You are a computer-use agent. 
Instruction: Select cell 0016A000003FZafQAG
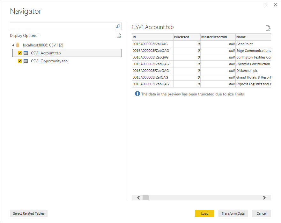click(x=152, y=77)
